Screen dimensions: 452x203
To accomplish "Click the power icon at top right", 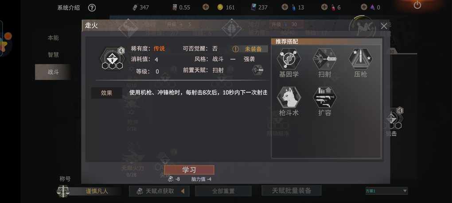I will coord(417,5).
